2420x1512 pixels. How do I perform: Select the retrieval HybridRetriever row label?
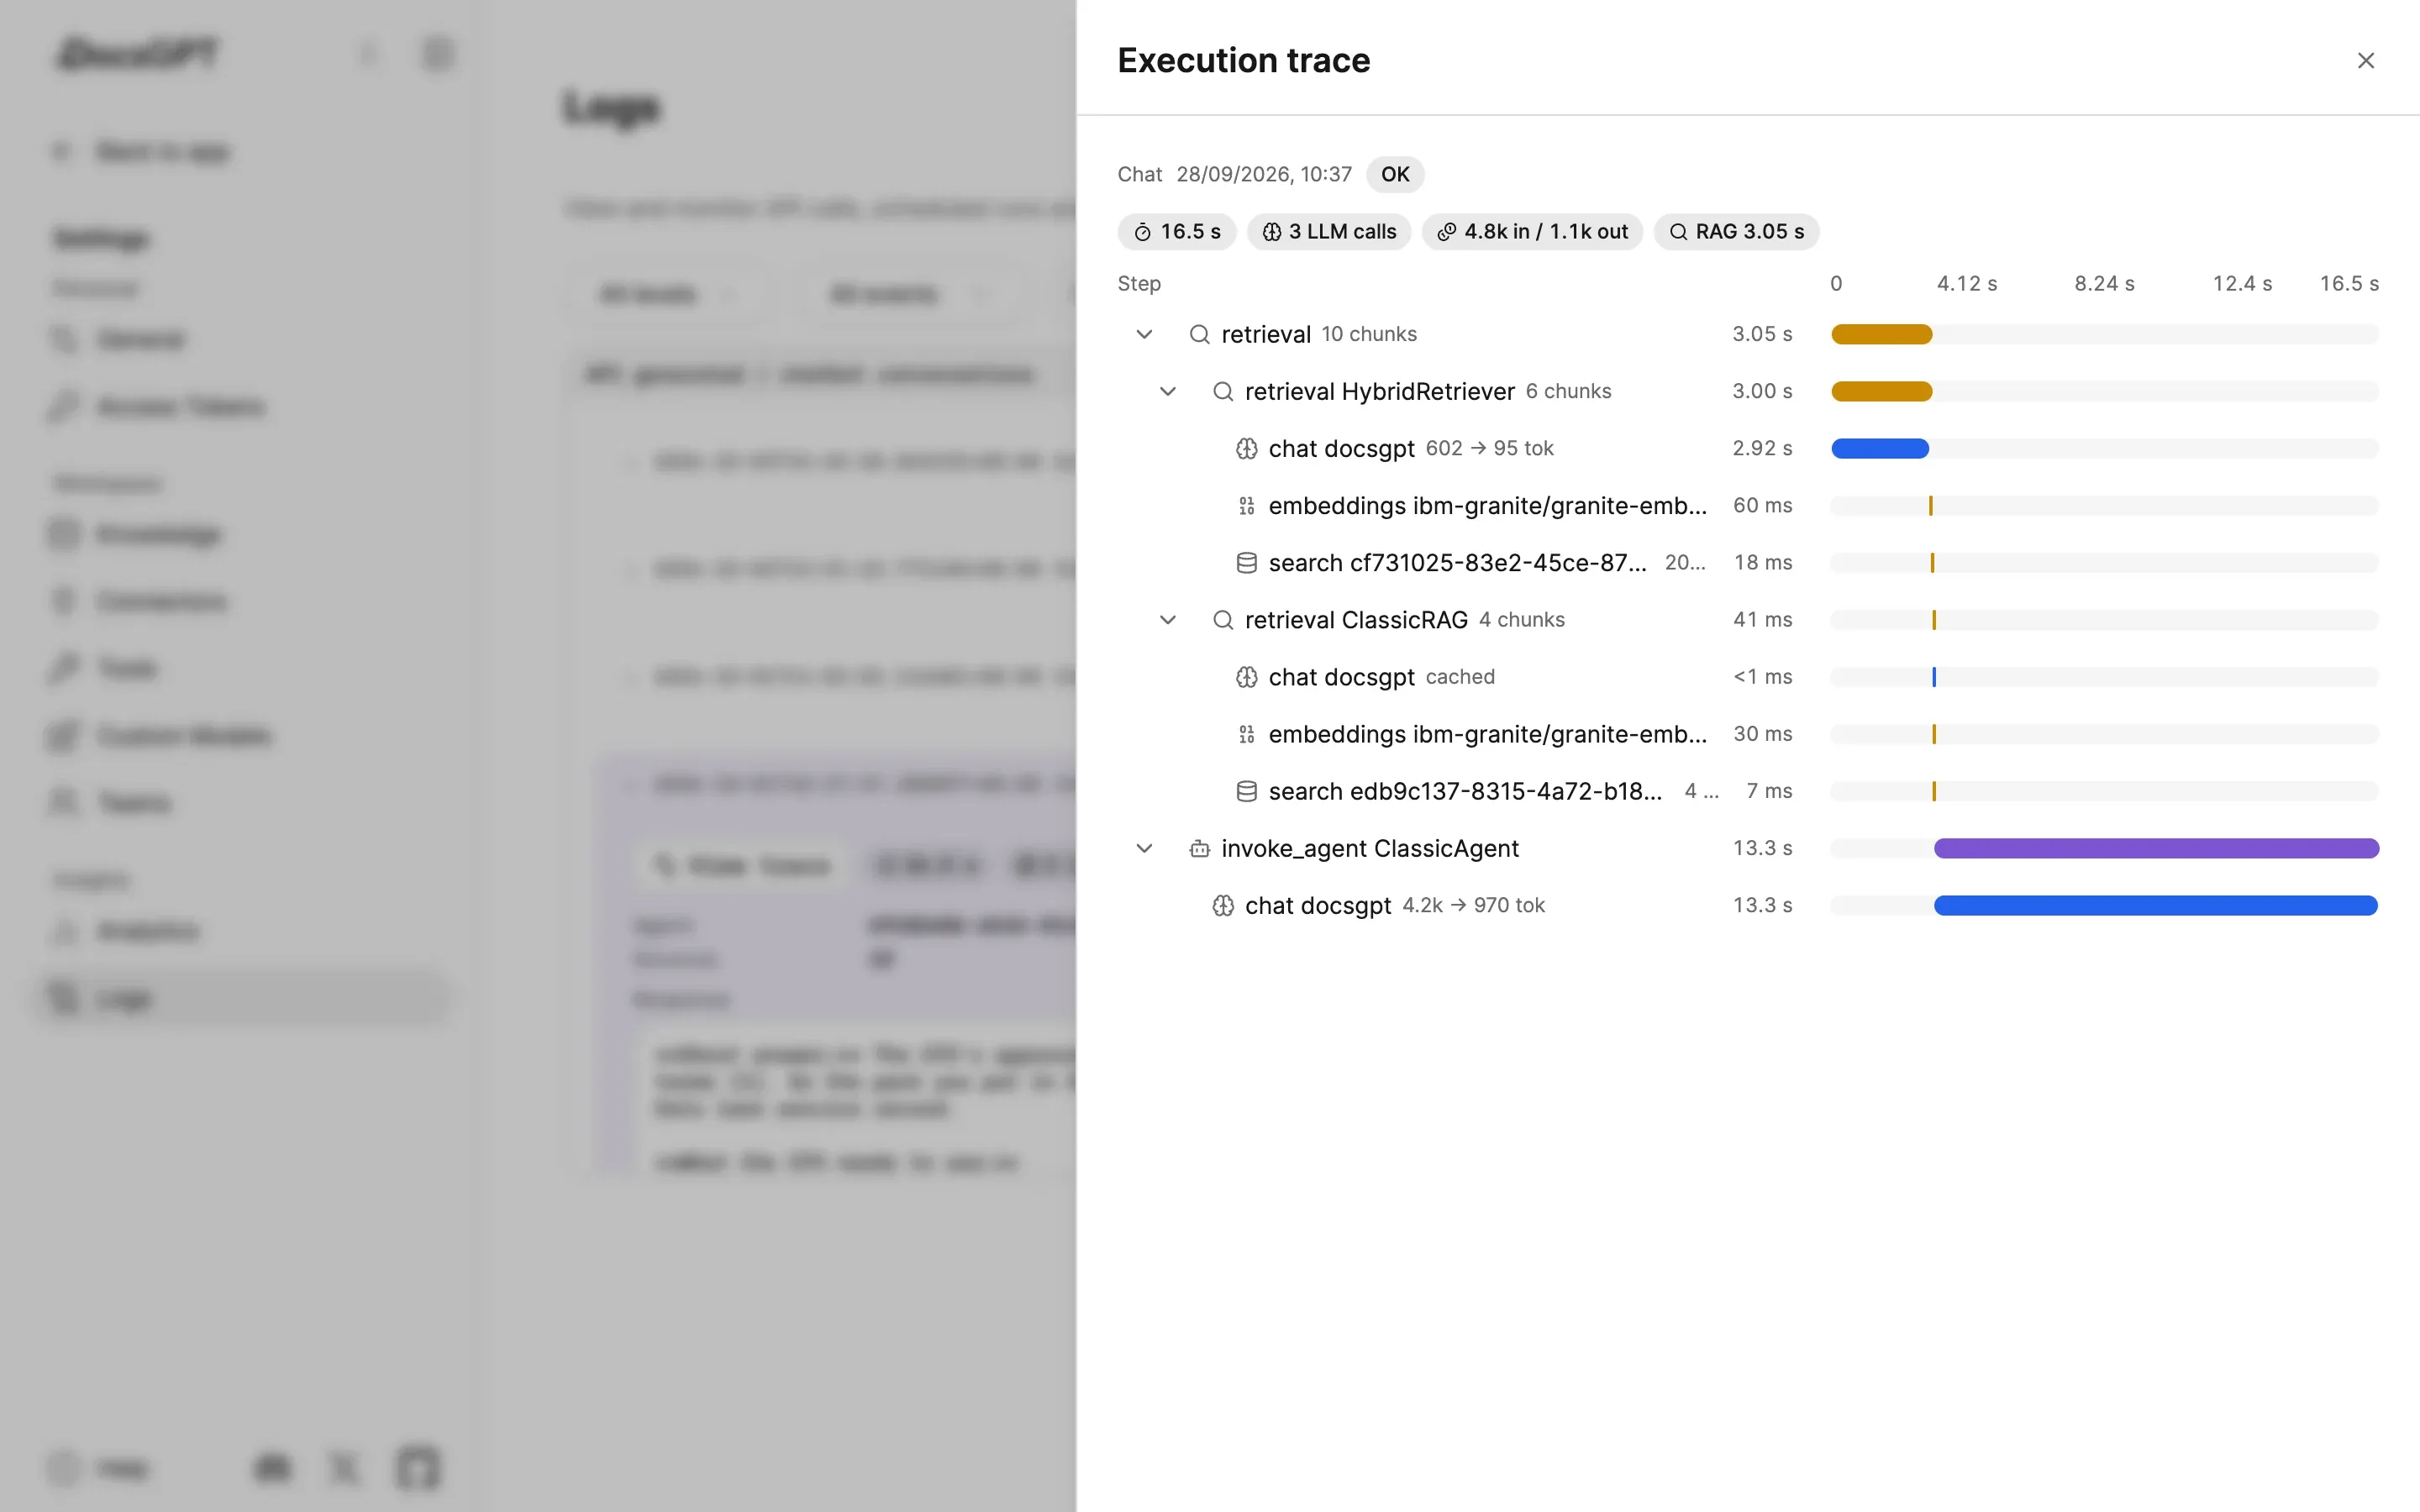coord(1379,391)
